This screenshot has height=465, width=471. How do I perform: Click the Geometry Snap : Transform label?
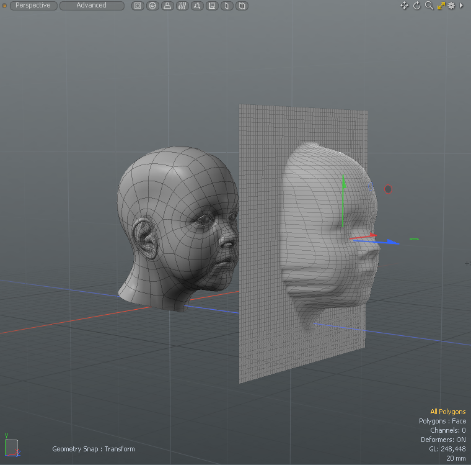(x=93, y=449)
